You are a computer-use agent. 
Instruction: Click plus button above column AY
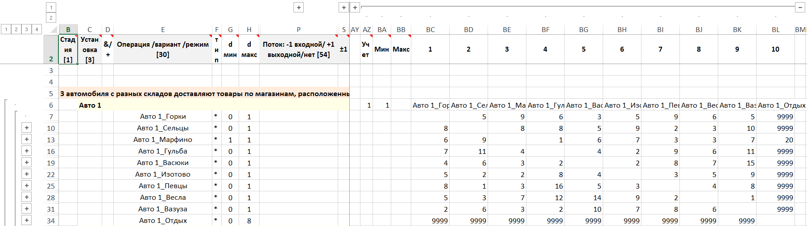click(355, 8)
